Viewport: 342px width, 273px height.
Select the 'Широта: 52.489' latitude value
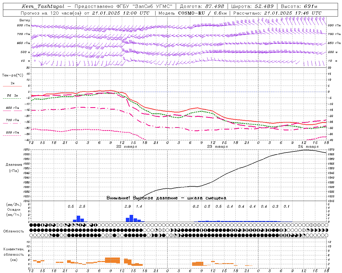click(252, 6)
